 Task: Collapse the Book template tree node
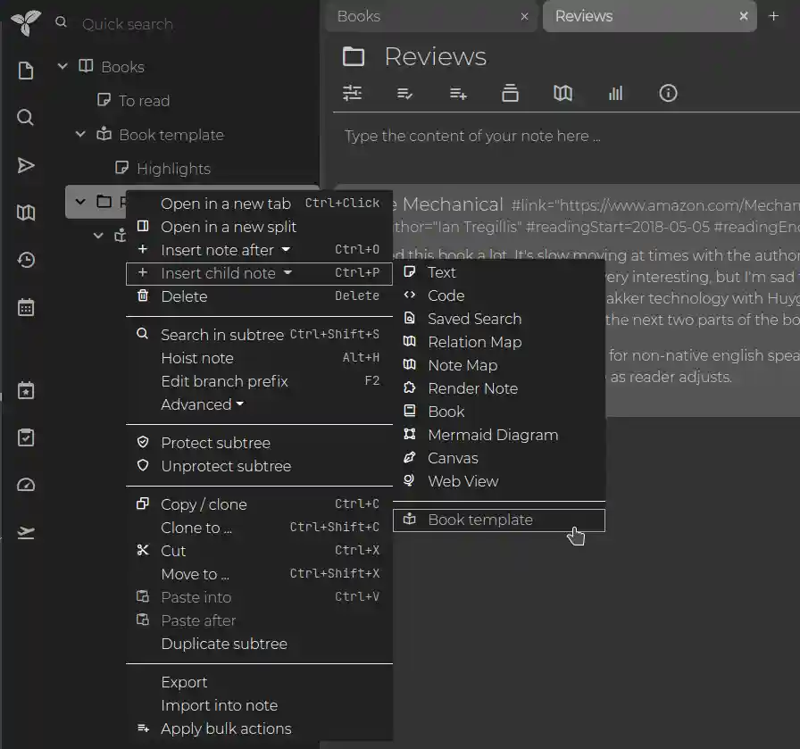click(80, 135)
